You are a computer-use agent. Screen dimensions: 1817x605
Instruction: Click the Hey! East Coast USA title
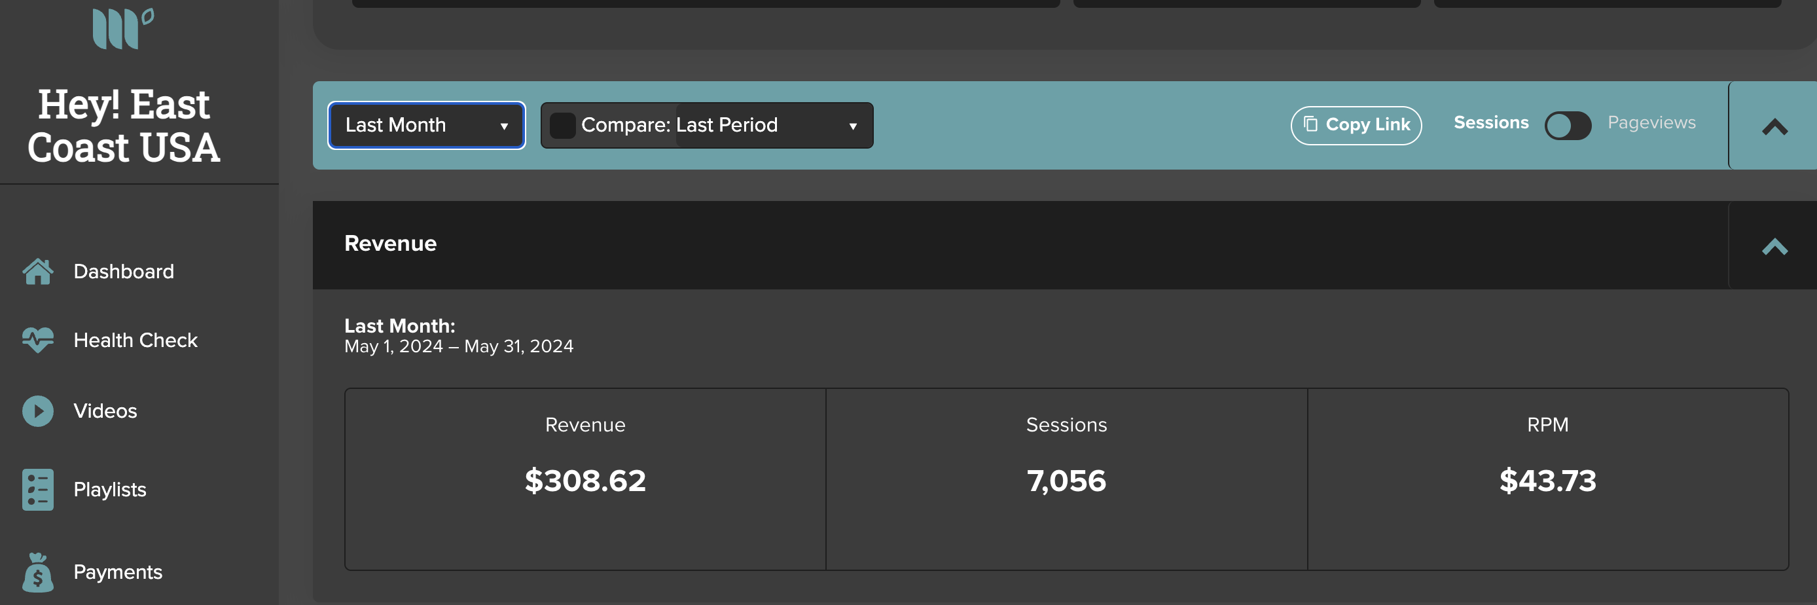124,126
